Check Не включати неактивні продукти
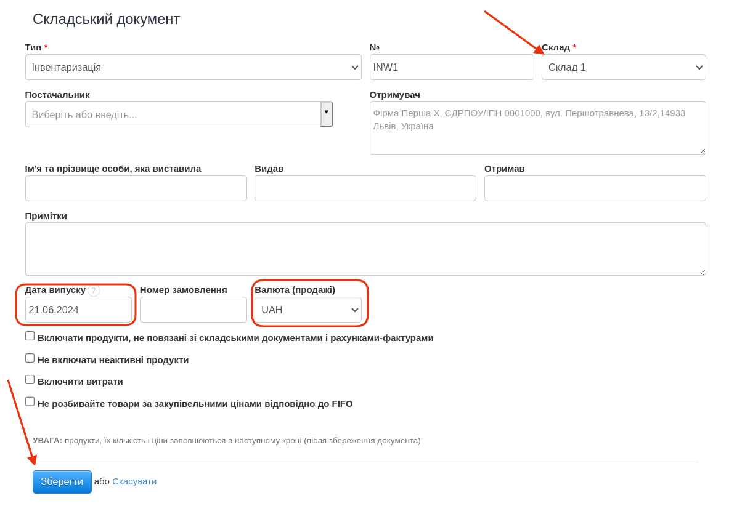Viewport: 729px width, 514px height. click(x=30, y=358)
